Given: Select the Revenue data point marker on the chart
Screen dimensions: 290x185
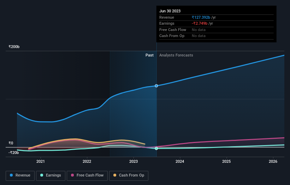Looking at the screenshot, I should 156,86.
